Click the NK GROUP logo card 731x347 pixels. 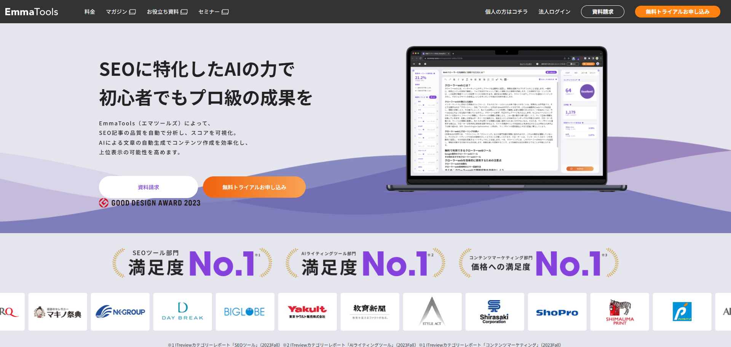tap(120, 312)
